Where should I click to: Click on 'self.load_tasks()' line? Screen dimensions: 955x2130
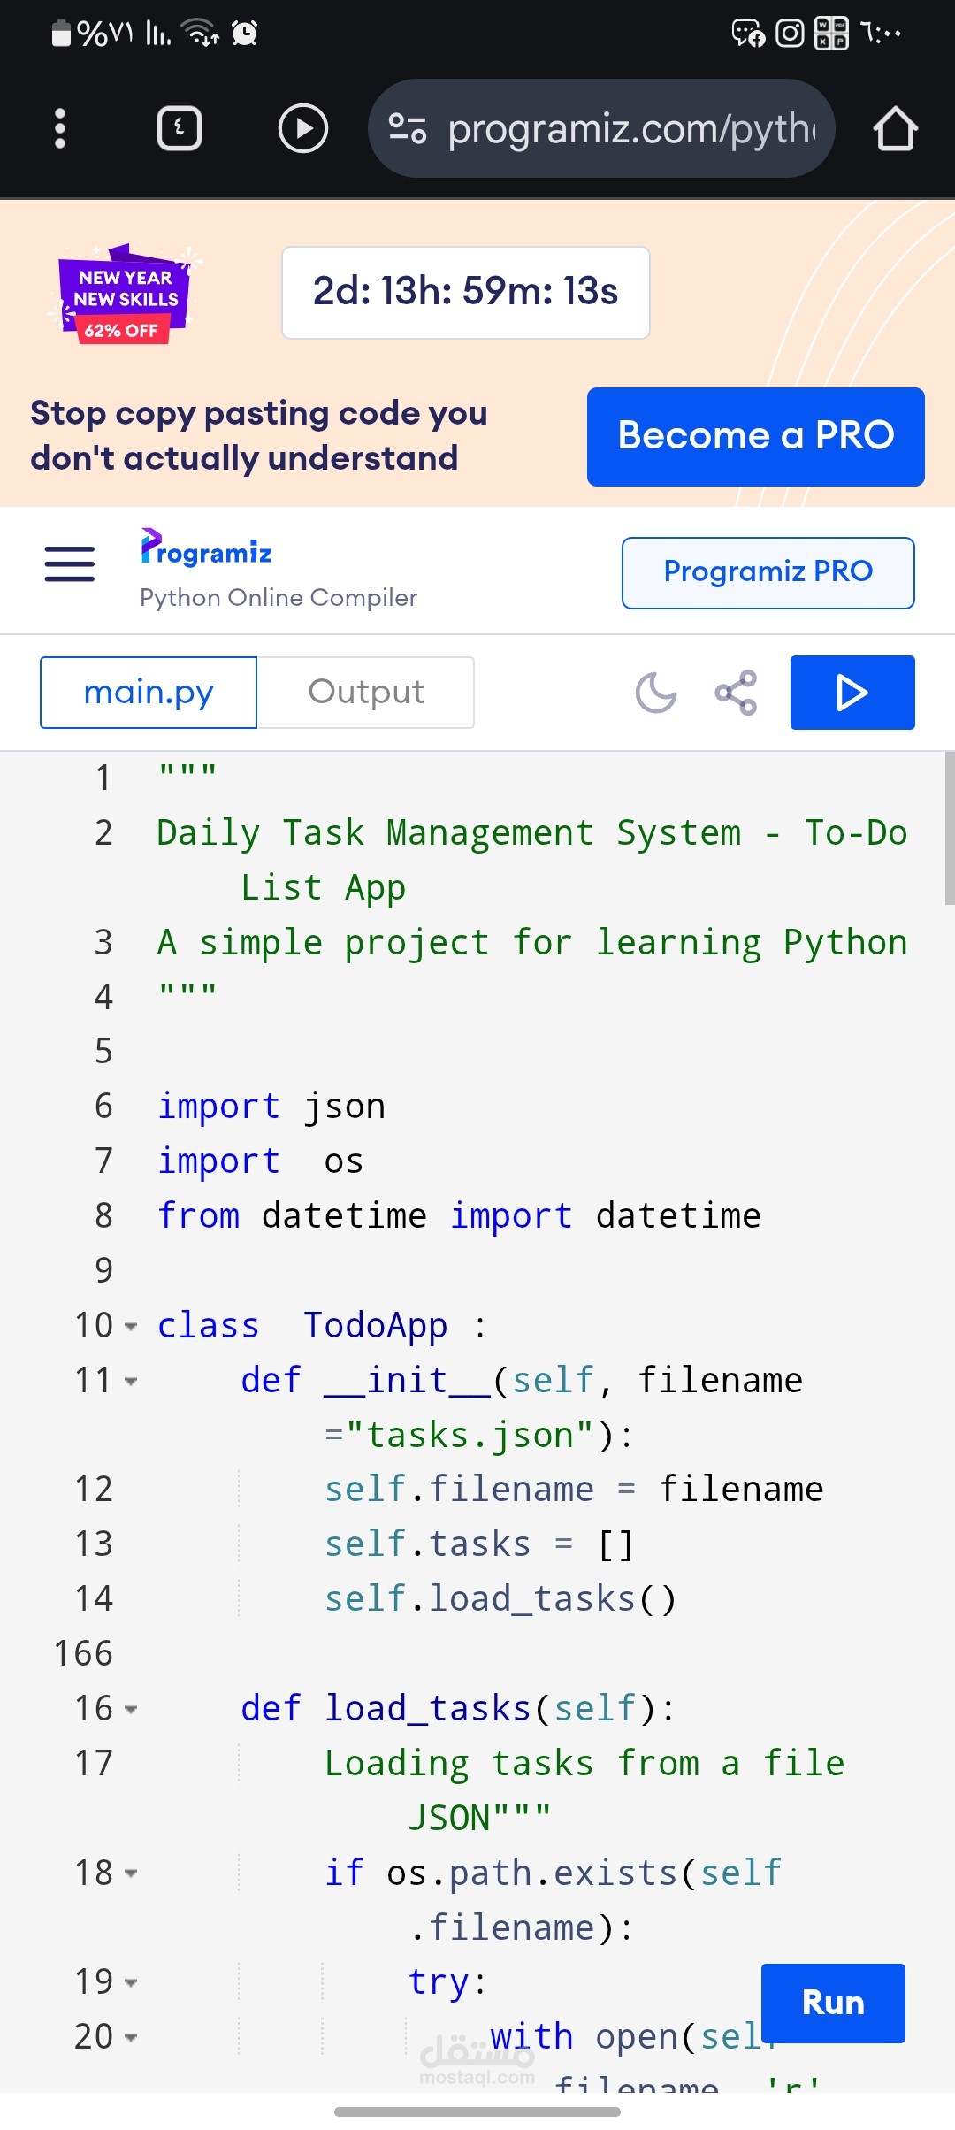tap(500, 1599)
